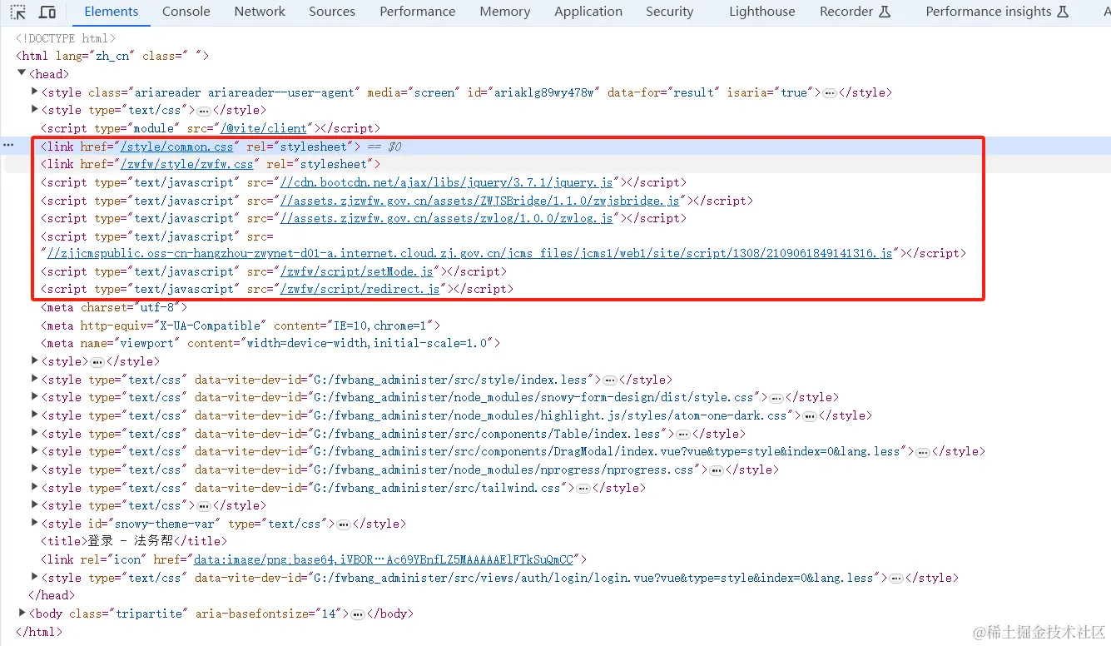Image resolution: width=1111 pixels, height=646 pixels.
Task: Select the meta viewport node
Action: pos(270,344)
